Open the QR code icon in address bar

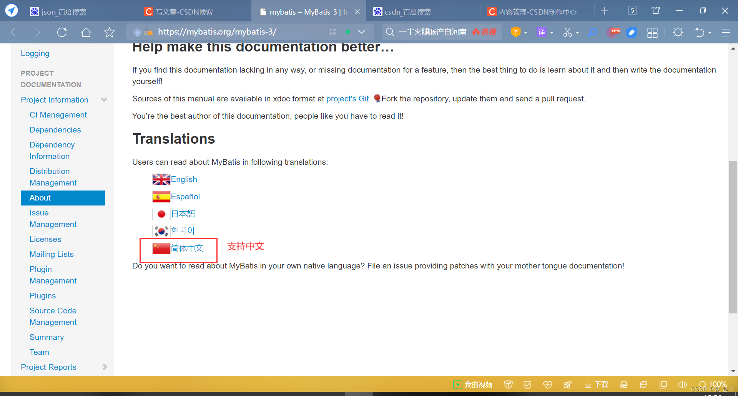(333, 32)
